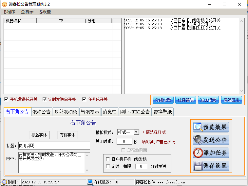Click the 关闭时间 seconds input field
The height and width of the screenshot is (186, 248).
pos(124,141)
